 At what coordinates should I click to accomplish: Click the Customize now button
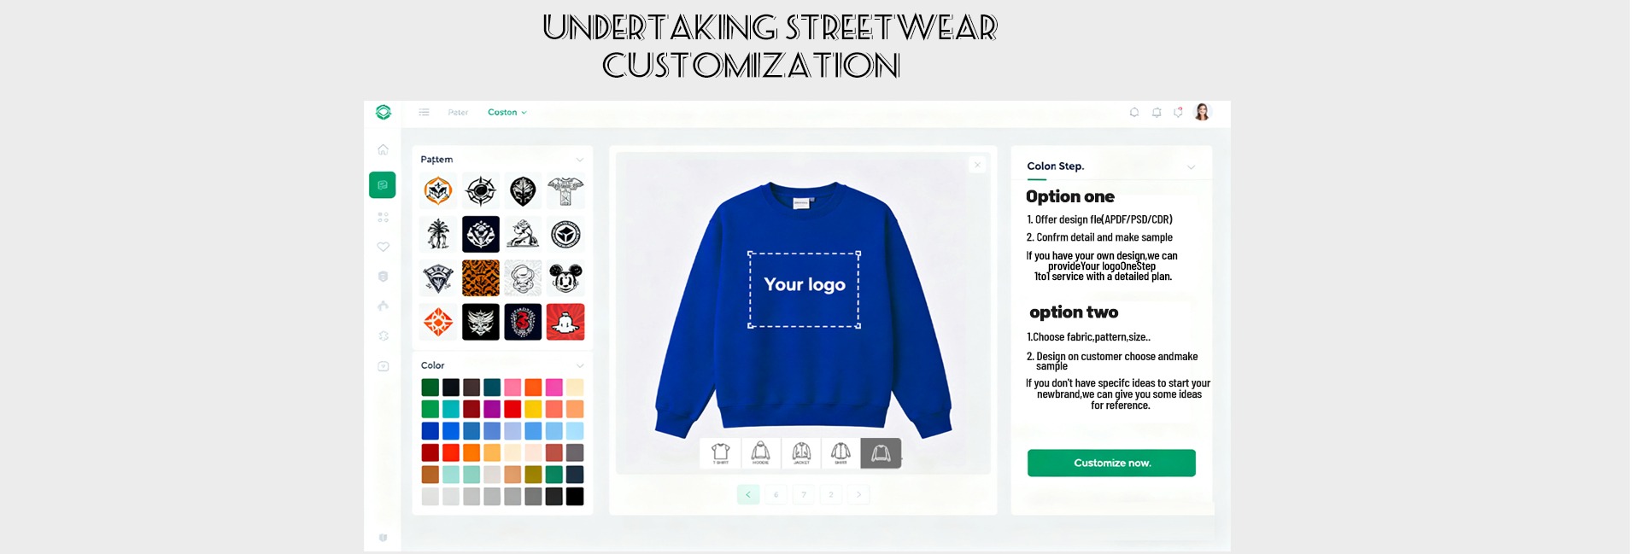click(1111, 463)
